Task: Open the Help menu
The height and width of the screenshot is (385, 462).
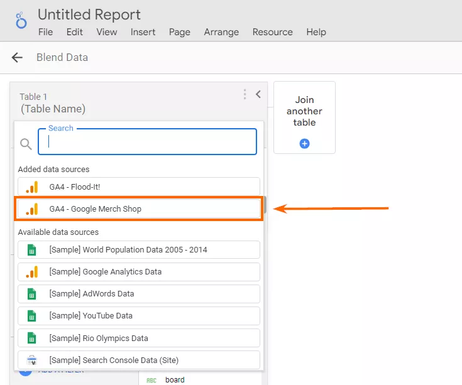Action: click(316, 32)
